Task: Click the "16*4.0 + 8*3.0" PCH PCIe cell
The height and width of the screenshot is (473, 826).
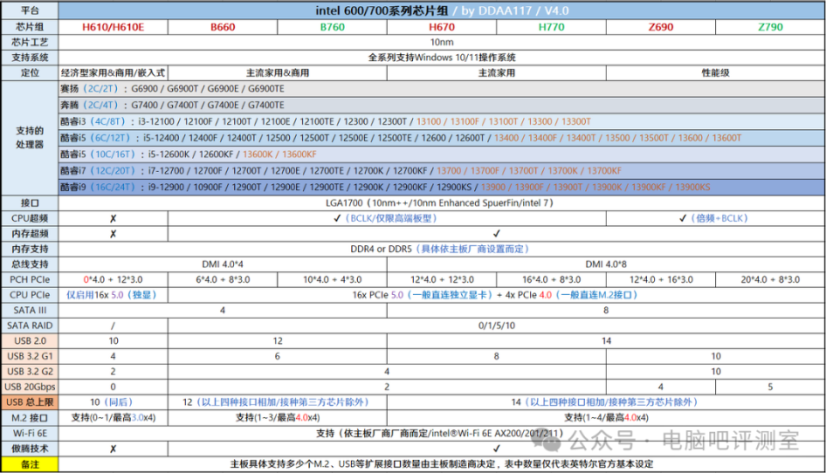Action: 551,279
